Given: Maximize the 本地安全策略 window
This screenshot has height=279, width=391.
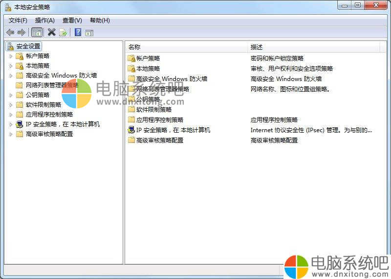Looking at the screenshot, I should coord(358,5).
